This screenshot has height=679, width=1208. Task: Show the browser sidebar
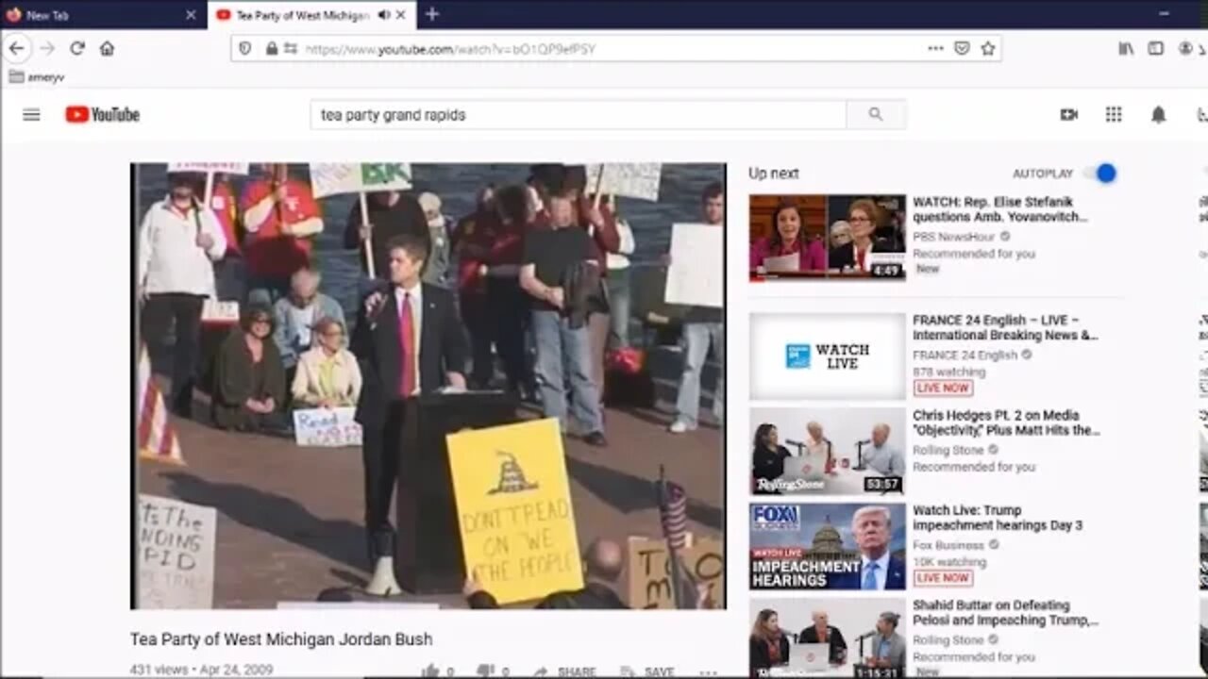click(1155, 48)
